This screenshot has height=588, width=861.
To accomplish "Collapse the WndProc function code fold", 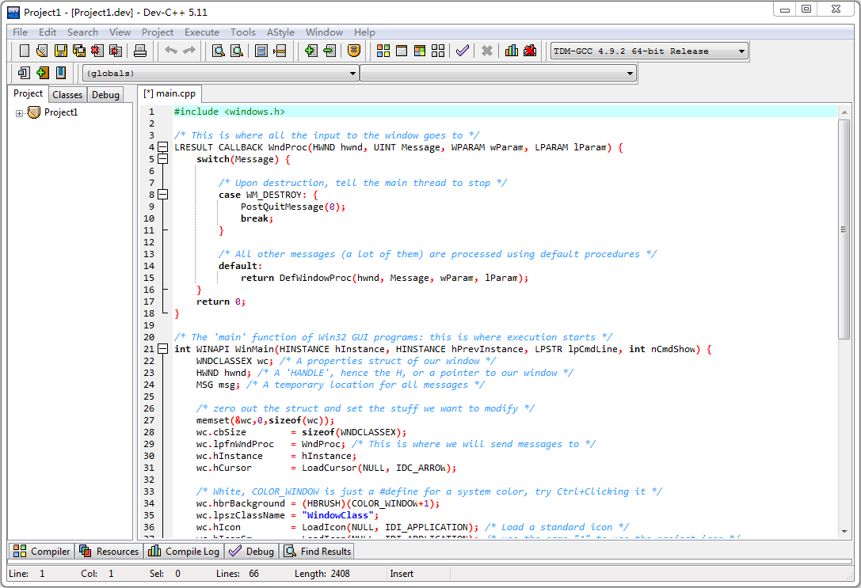I will pos(163,147).
